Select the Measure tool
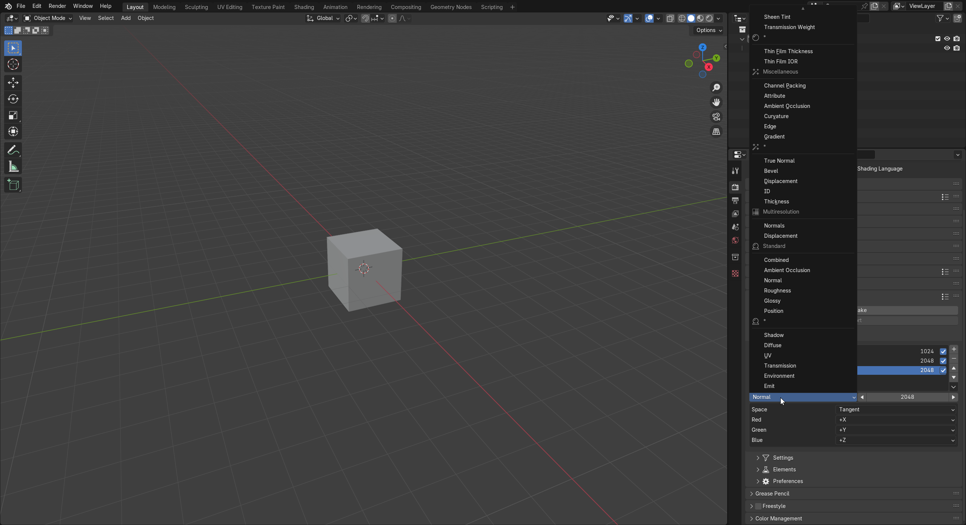966x525 pixels. point(13,167)
